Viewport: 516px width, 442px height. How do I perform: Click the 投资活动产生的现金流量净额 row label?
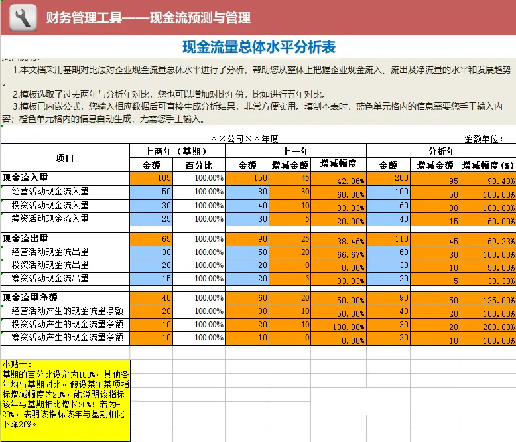pos(68,325)
